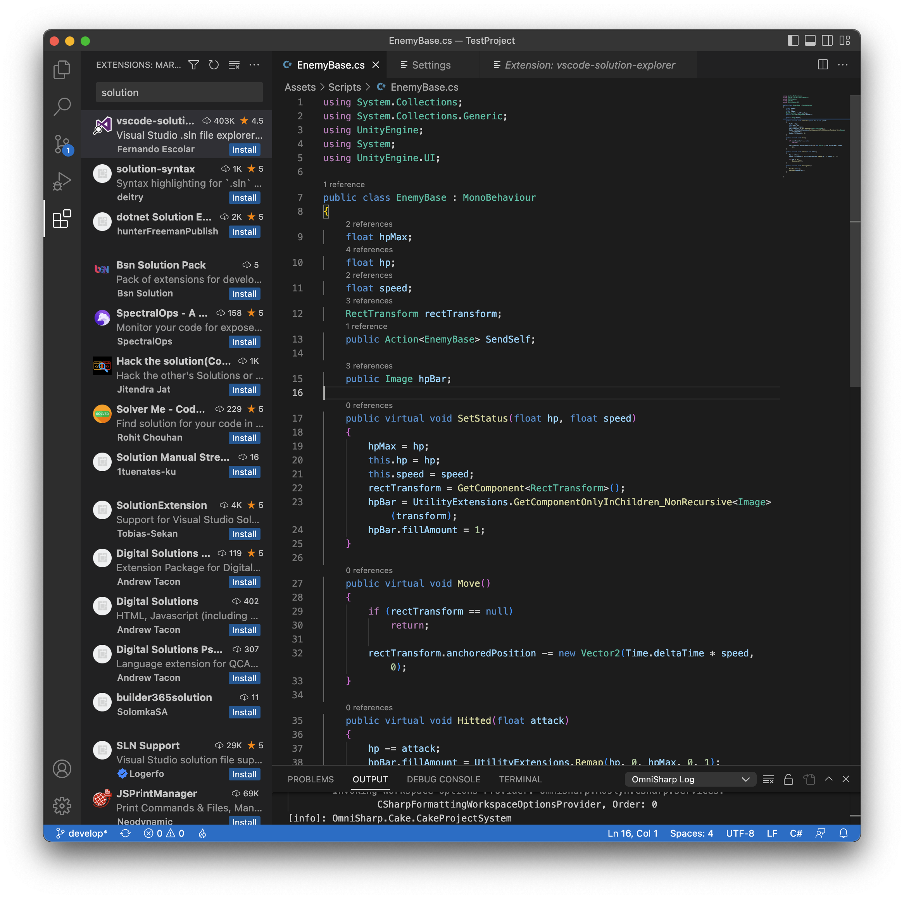Image resolution: width=904 pixels, height=899 pixels.
Task: Toggle the bottom panel layout button
Action: pos(810,41)
